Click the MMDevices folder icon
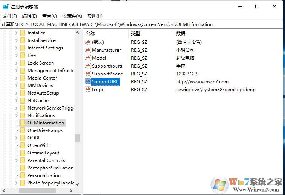 coord(23,85)
